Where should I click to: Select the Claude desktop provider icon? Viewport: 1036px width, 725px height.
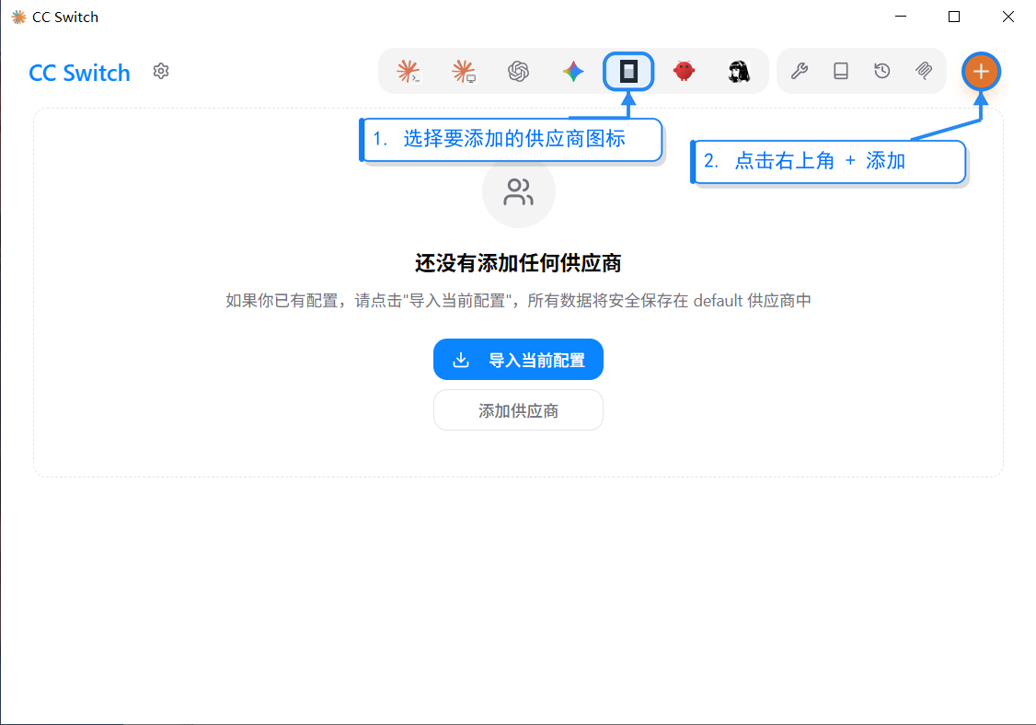click(x=463, y=71)
